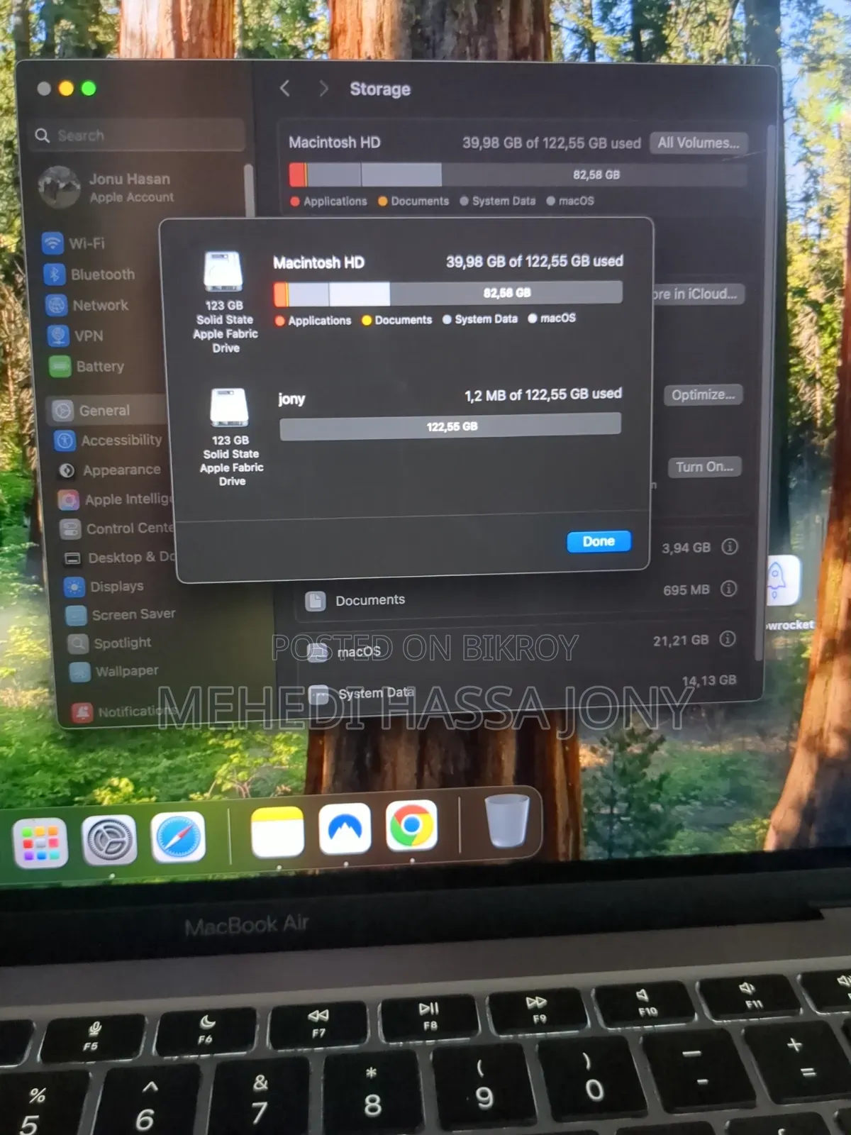
Task: Open System Settings from the Dock
Action: point(109,840)
